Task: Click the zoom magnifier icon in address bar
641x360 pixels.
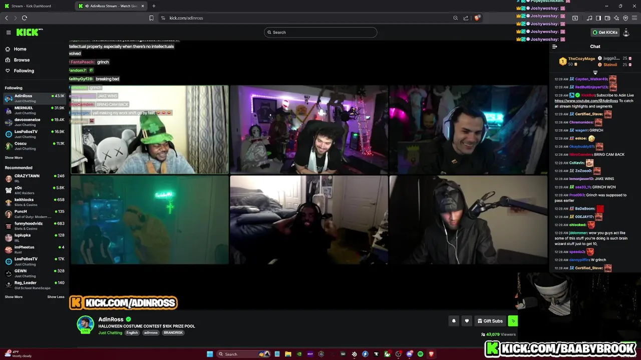Action: pyautogui.click(x=455, y=18)
